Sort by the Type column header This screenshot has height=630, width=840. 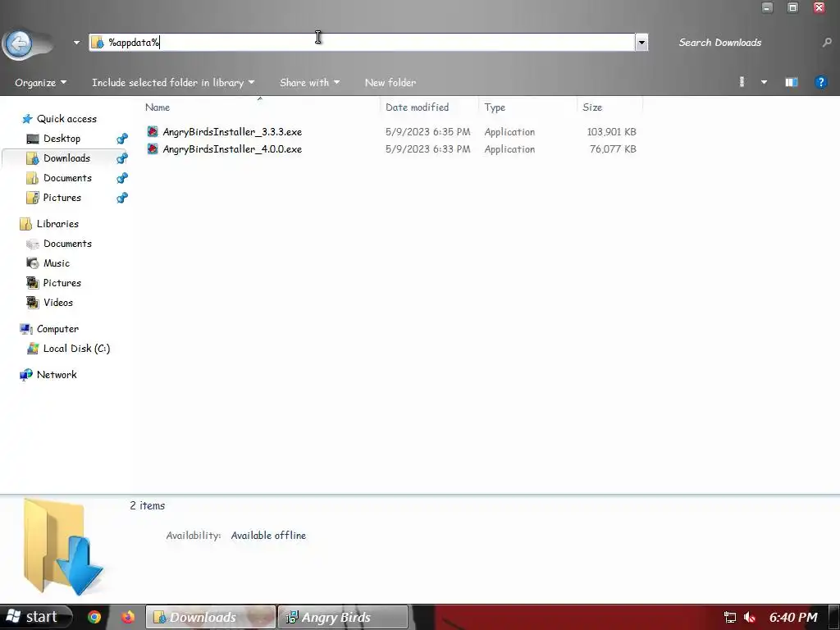(495, 107)
